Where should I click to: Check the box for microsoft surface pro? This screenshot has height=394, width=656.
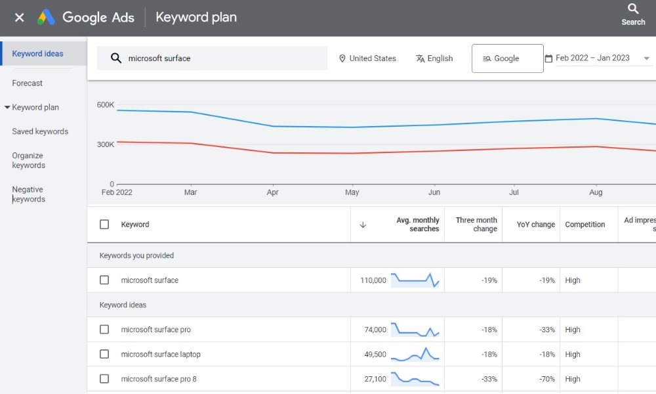pos(104,330)
